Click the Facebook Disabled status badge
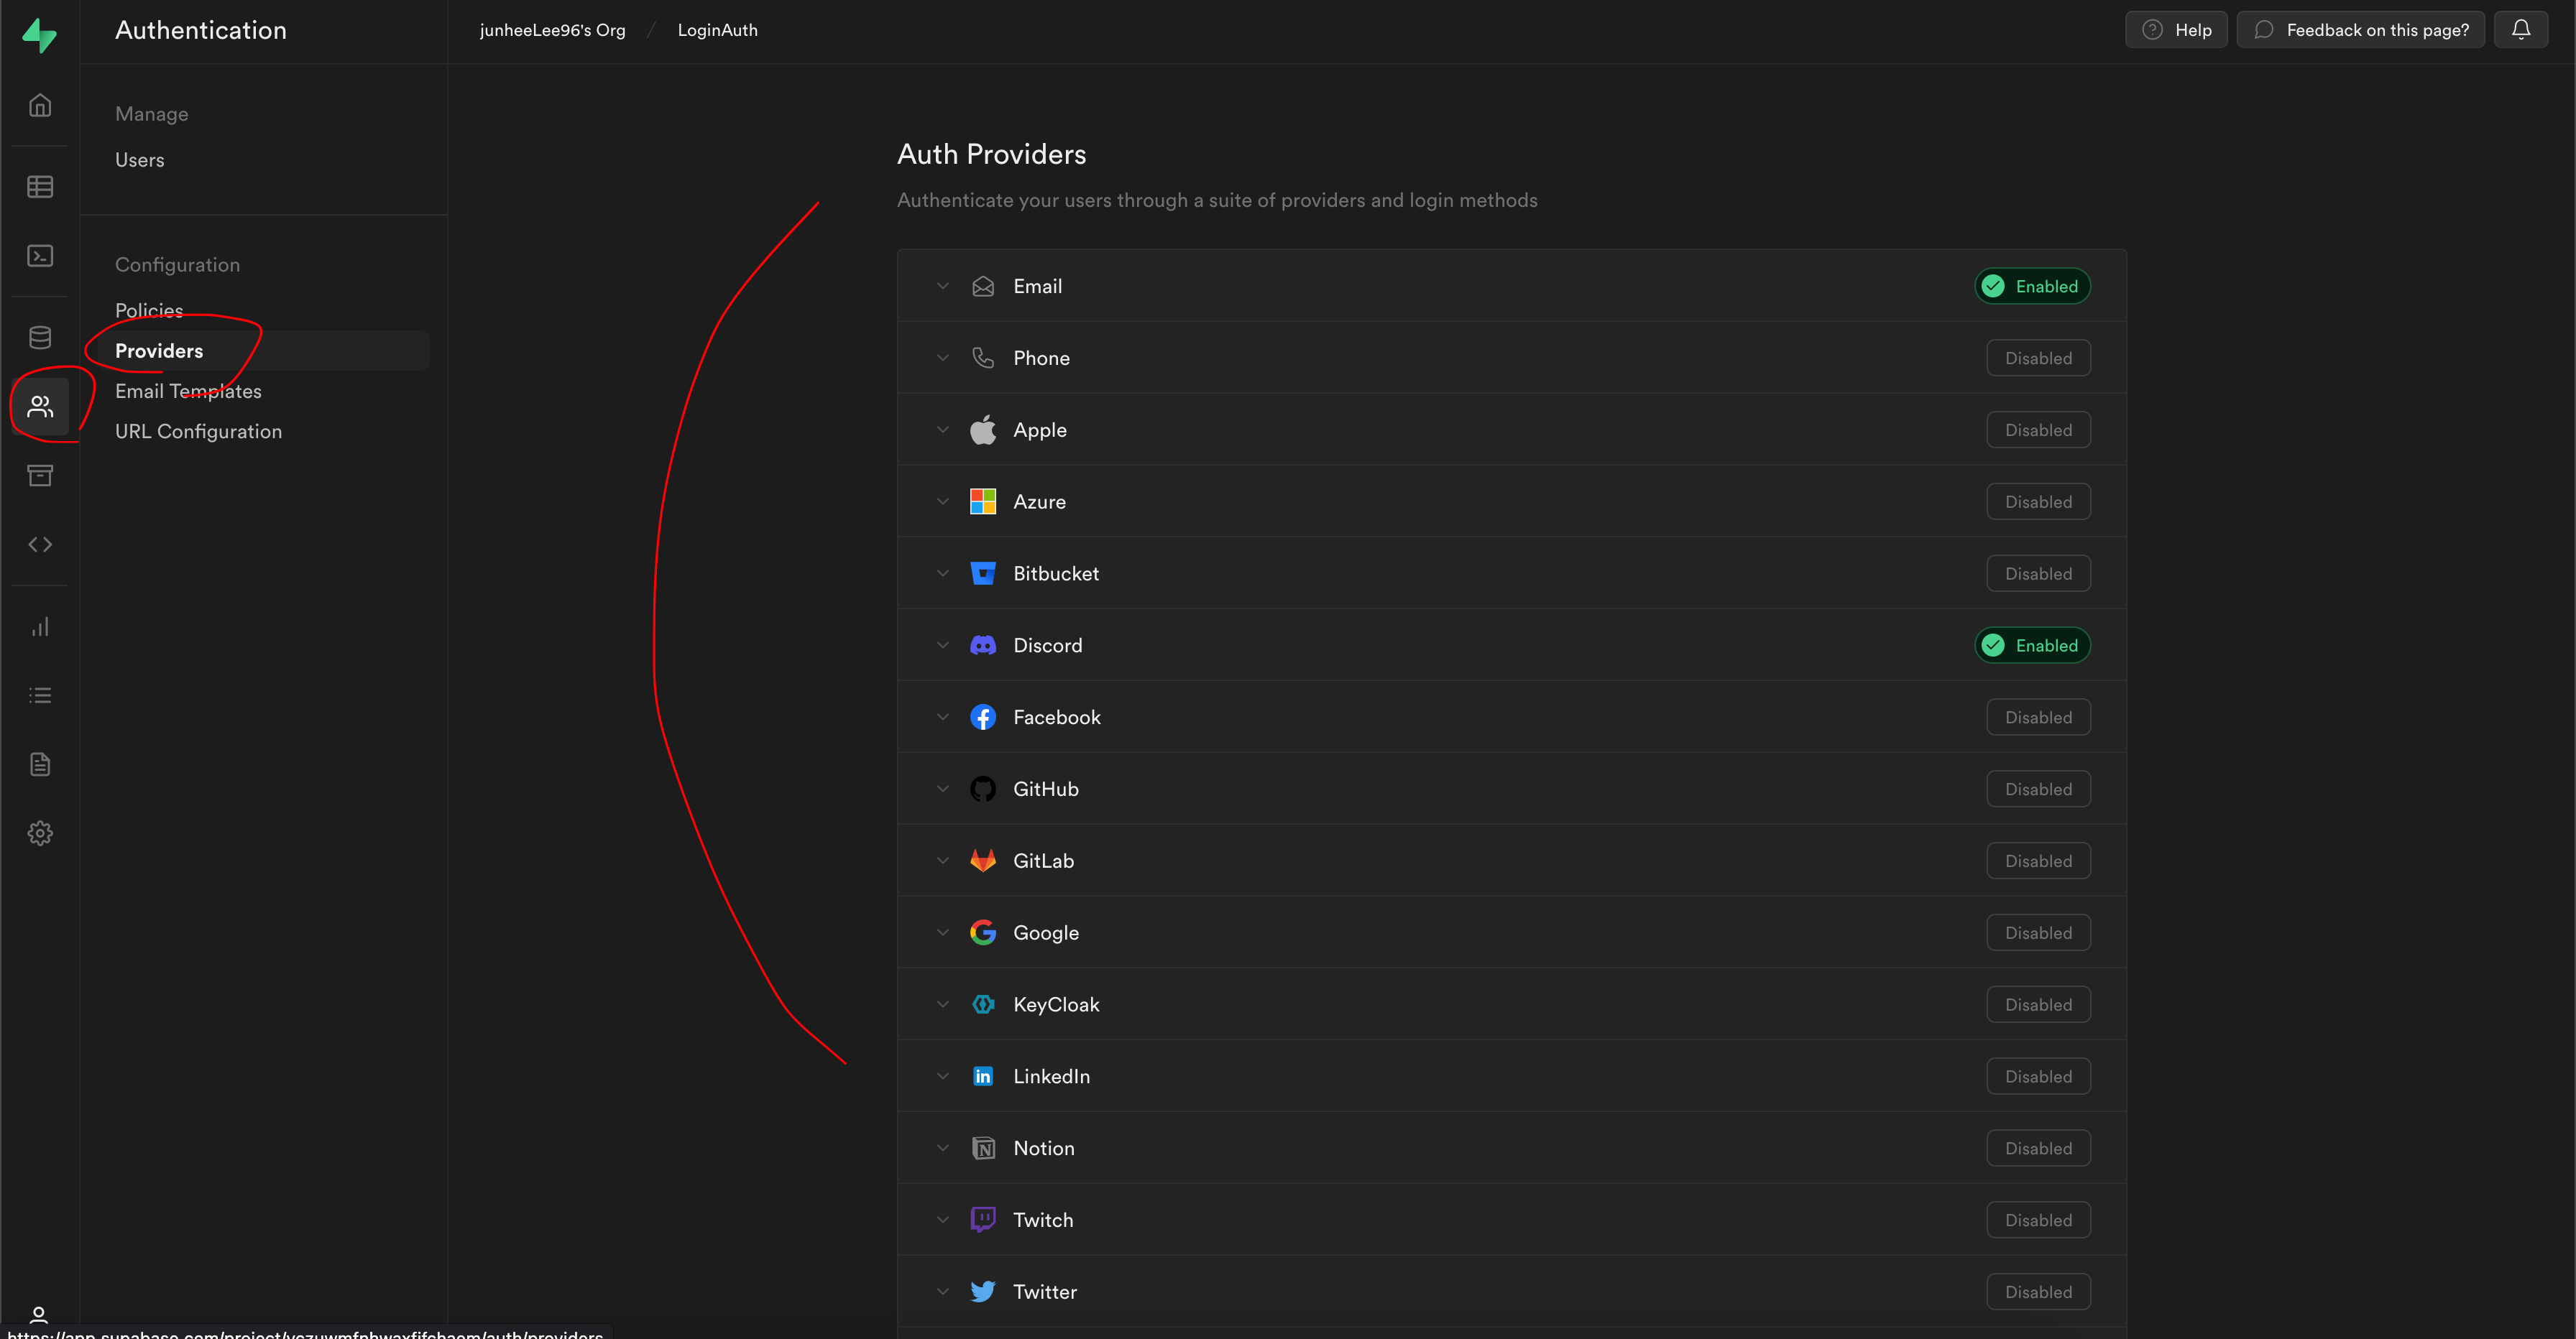 click(x=2038, y=718)
